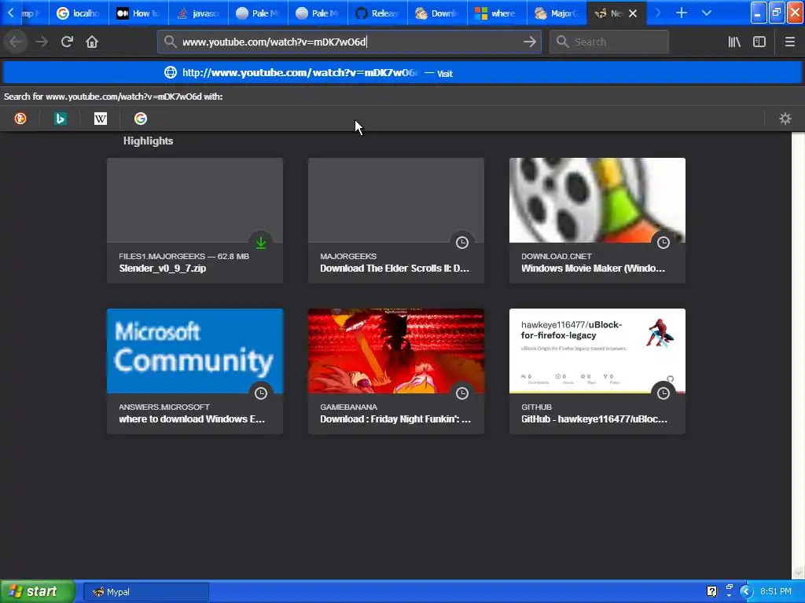The image size is (805, 603).
Task: Open the hamburger application menu
Action: coord(789,42)
